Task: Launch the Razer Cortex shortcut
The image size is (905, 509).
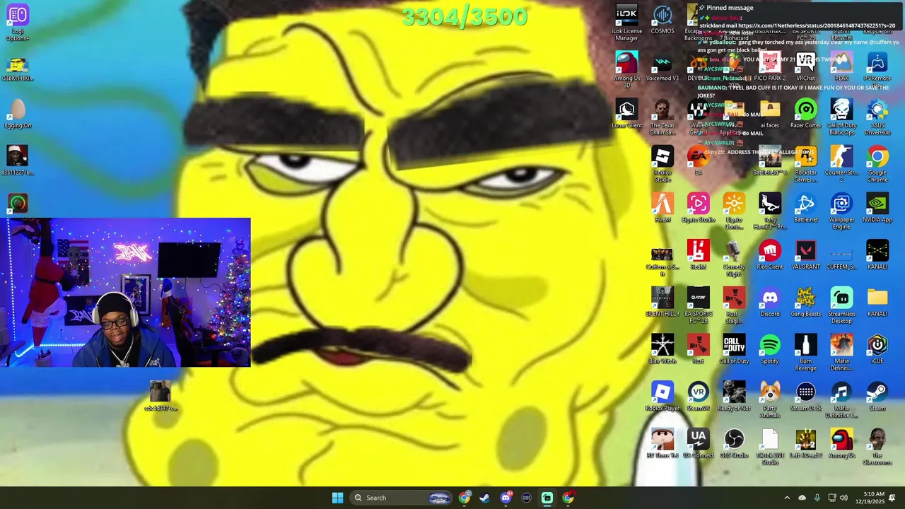Action: click(805, 115)
